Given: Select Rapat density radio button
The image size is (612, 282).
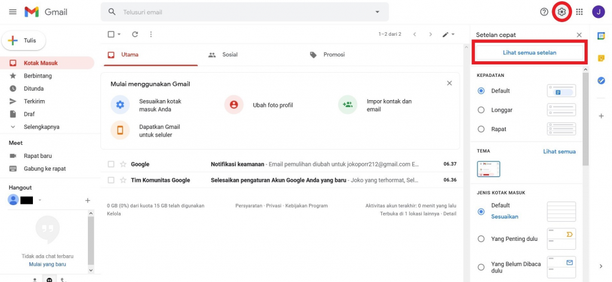Looking at the screenshot, I should 481,129.
